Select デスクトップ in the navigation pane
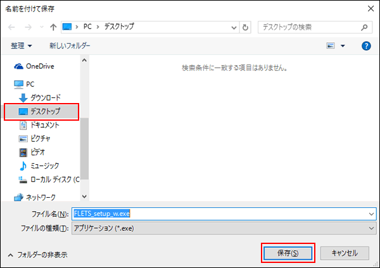Viewport: 380px width, 268px height. [45, 111]
